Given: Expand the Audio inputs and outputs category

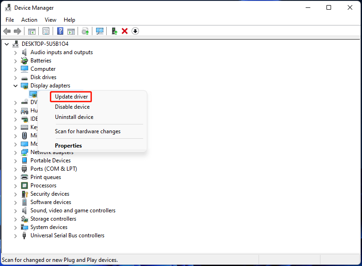Looking at the screenshot, I should point(15,52).
